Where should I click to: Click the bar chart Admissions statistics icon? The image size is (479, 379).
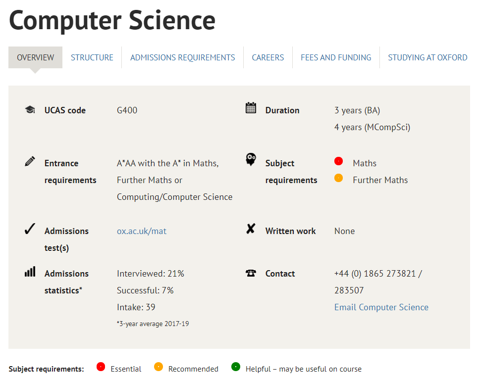(30, 272)
